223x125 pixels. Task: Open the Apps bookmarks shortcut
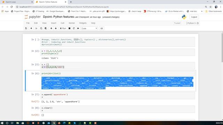point(5,11)
